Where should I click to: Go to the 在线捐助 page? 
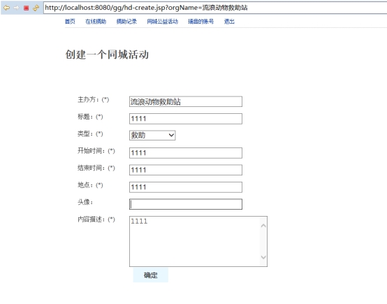click(96, 22)
